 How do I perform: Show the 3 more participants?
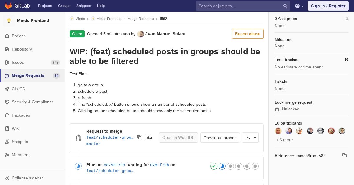284,140
